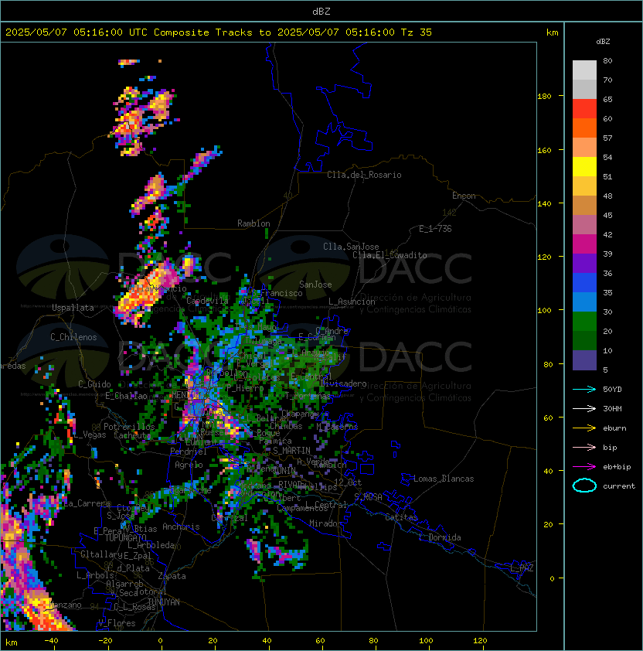
Task: Select the purple 39-36 dBZ legend swatch
Action: point(584,264)
